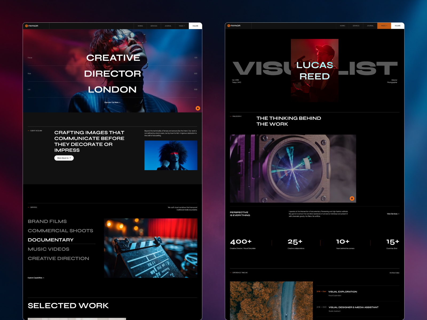Select COMMERCIAL SHOOTS in the services list

tap(61, 231)
